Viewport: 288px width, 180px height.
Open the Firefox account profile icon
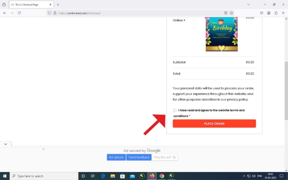269,13
